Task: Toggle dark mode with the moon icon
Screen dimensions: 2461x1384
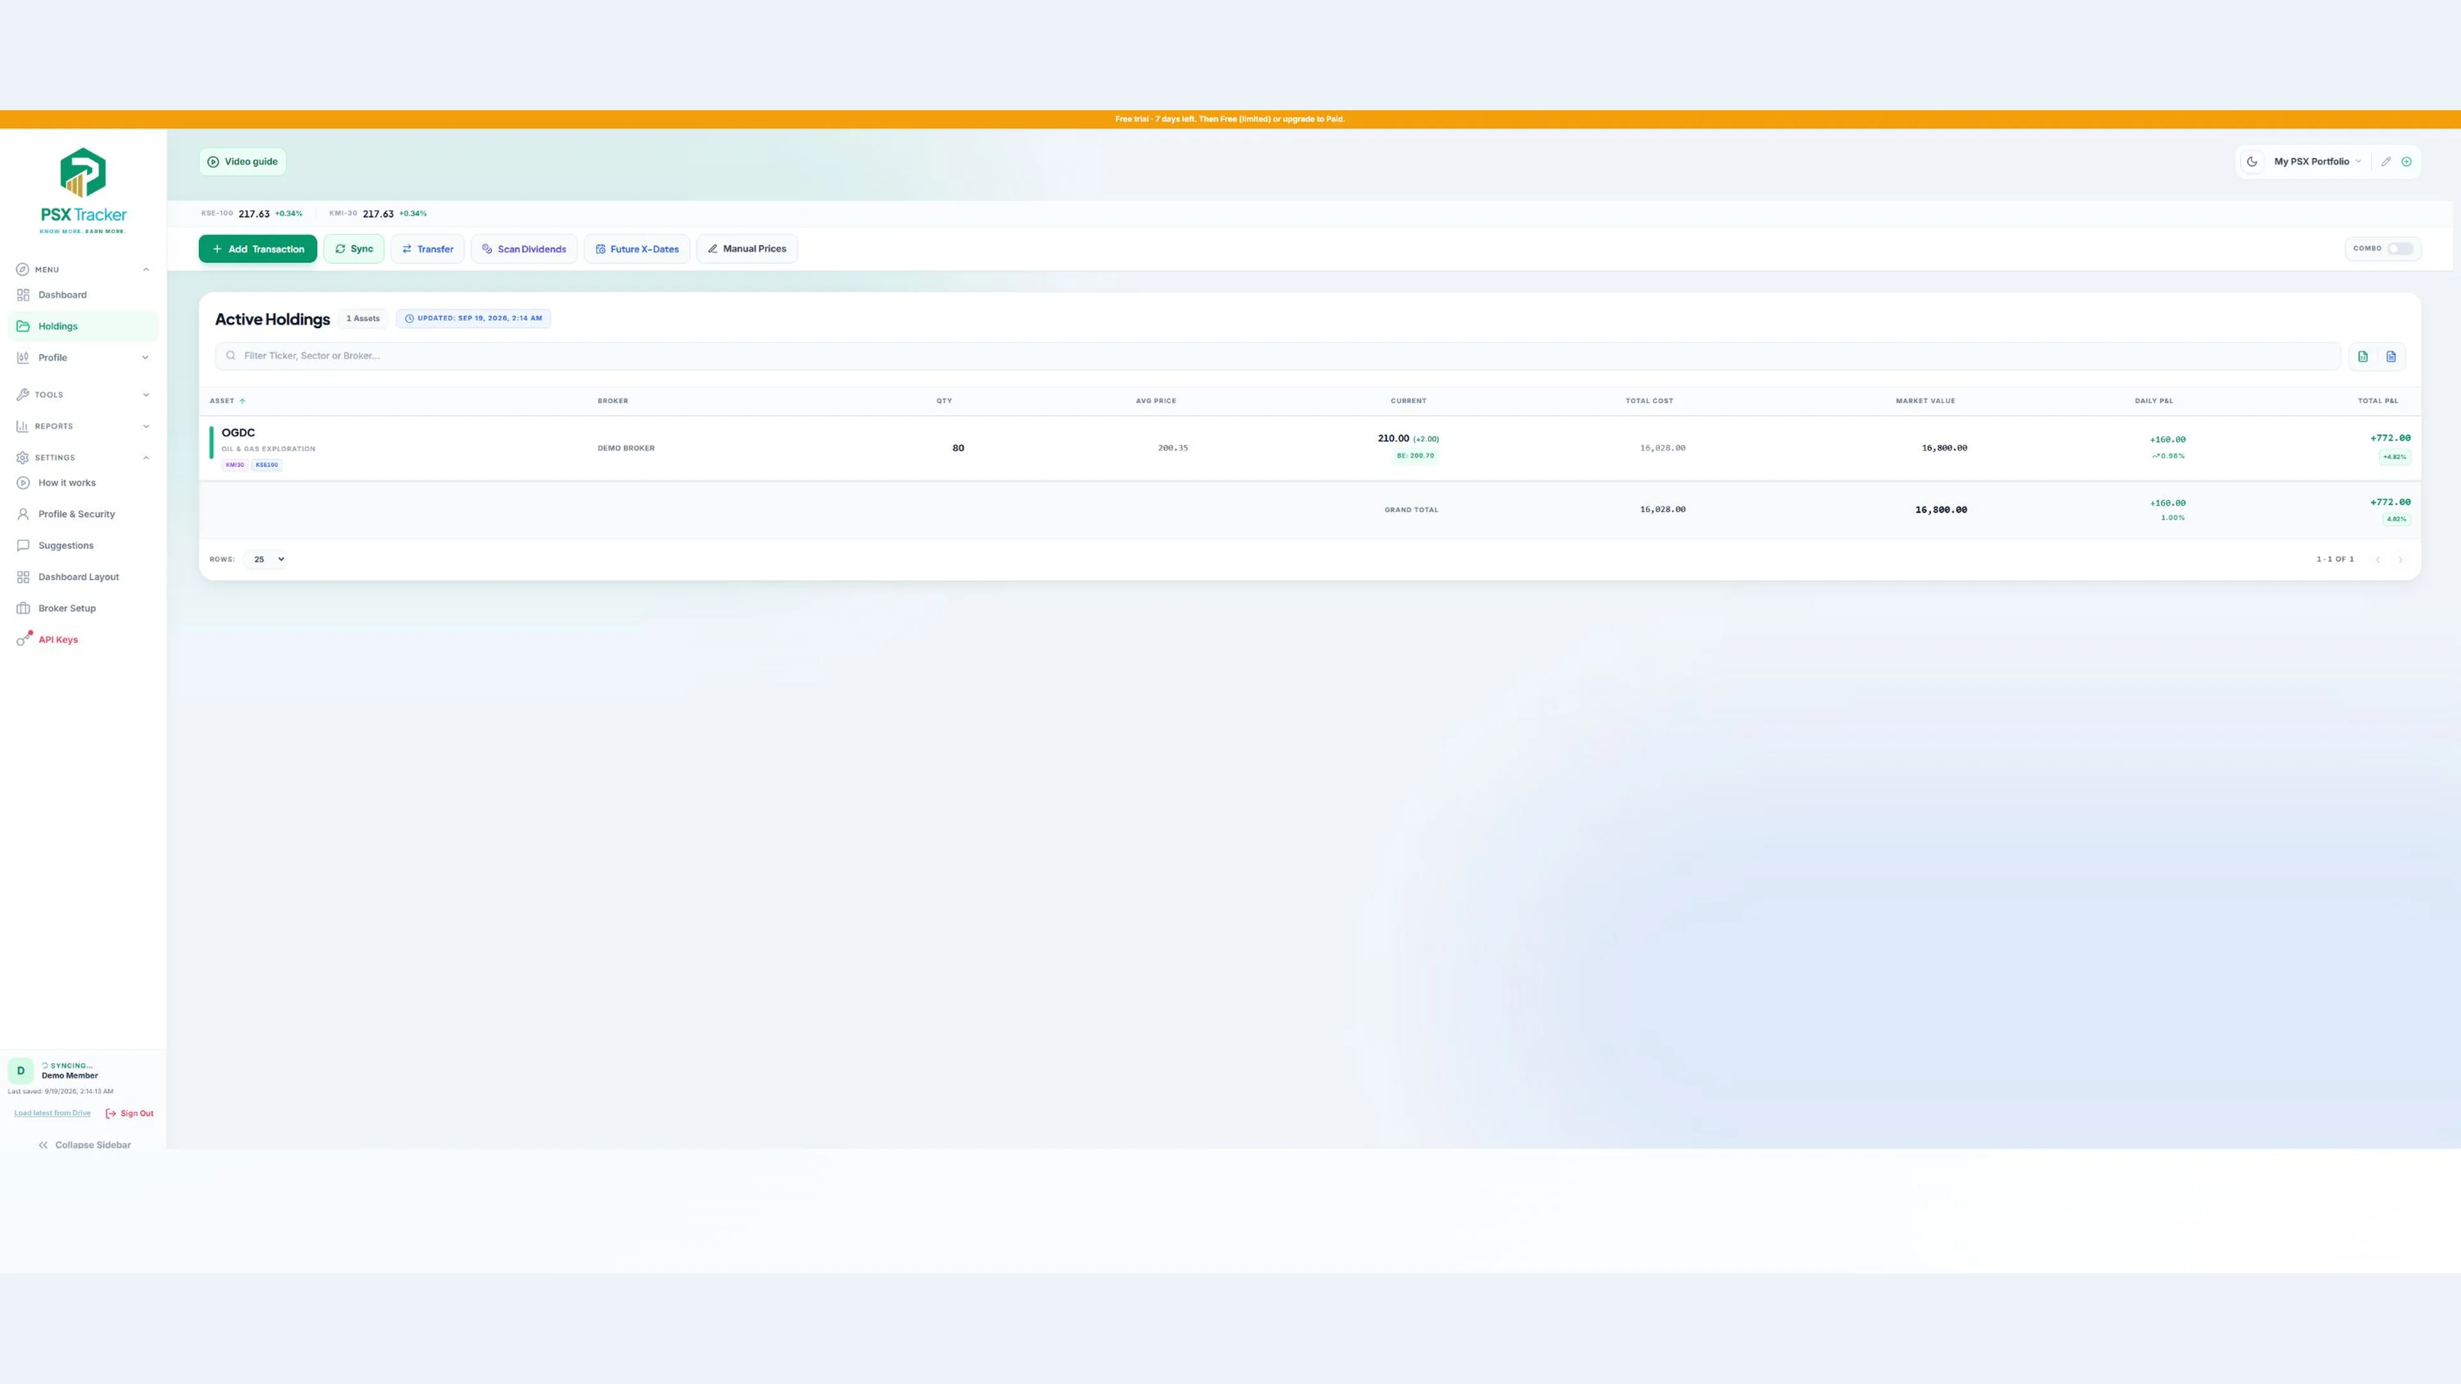Action: tap(2252, 161)
